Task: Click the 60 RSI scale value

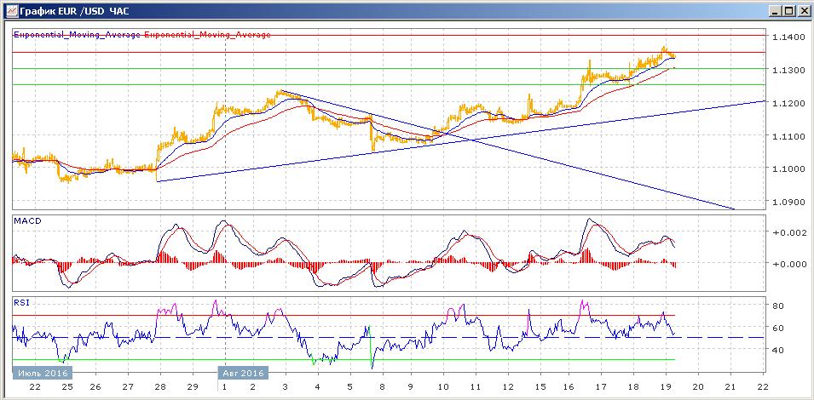Action: click(x=778, y=328)
